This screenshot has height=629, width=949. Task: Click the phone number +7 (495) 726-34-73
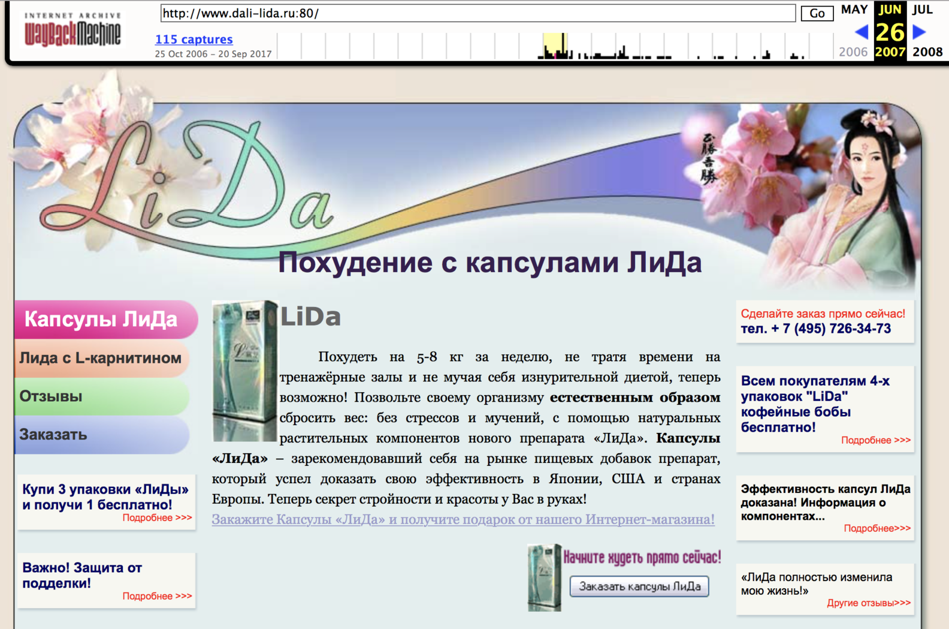tap(816, 329)
